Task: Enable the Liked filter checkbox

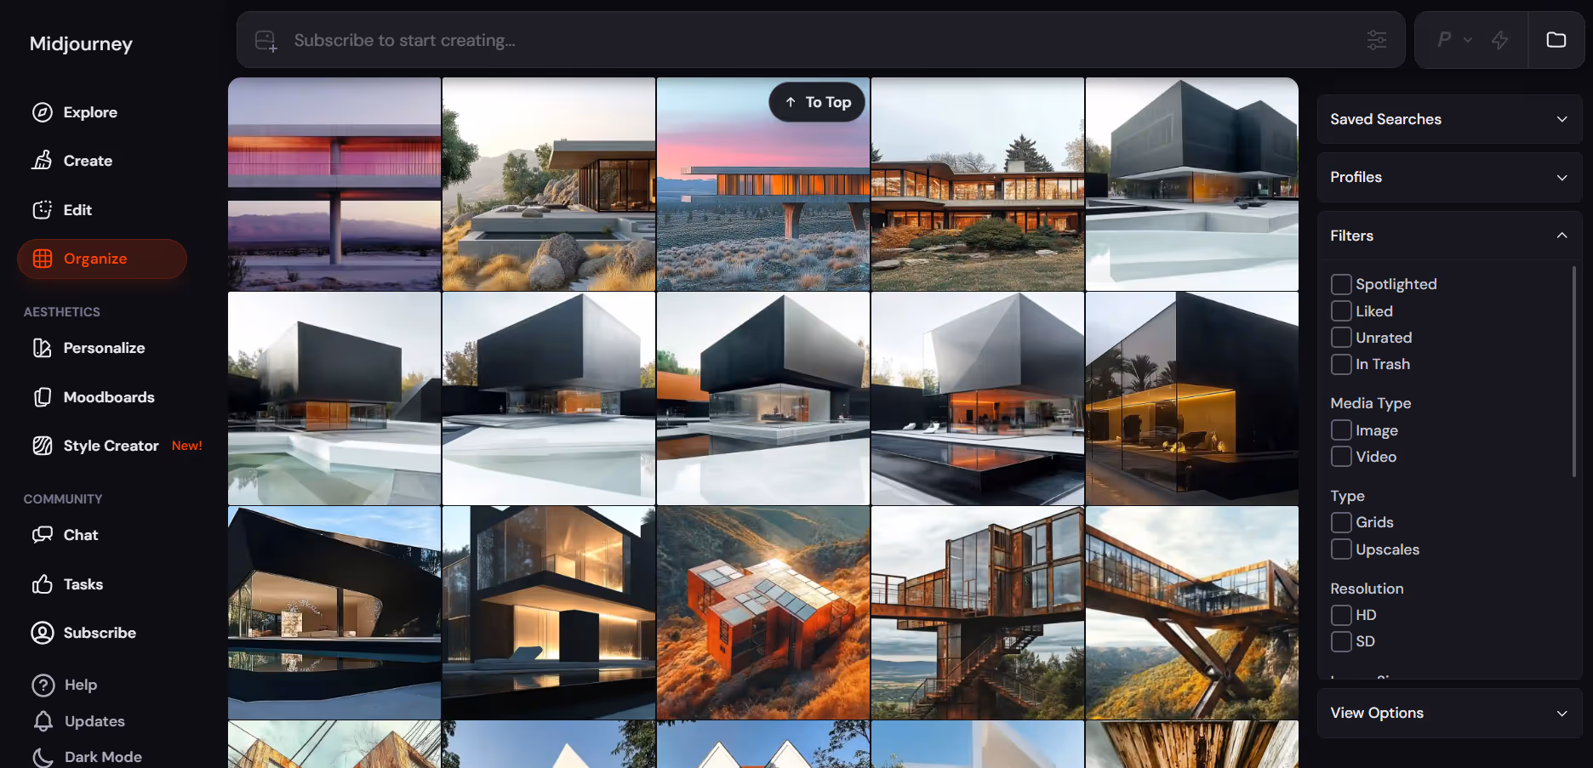Action: tap(1341, 311)
